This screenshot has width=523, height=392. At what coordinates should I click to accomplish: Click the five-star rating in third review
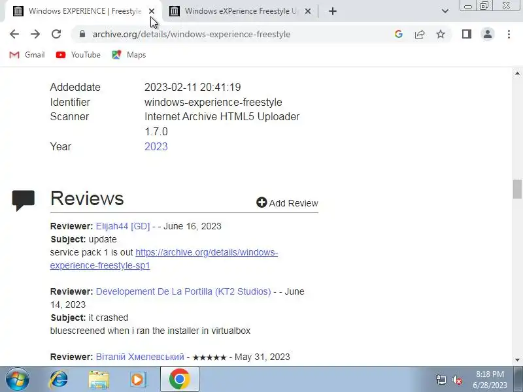pos(209,357)
